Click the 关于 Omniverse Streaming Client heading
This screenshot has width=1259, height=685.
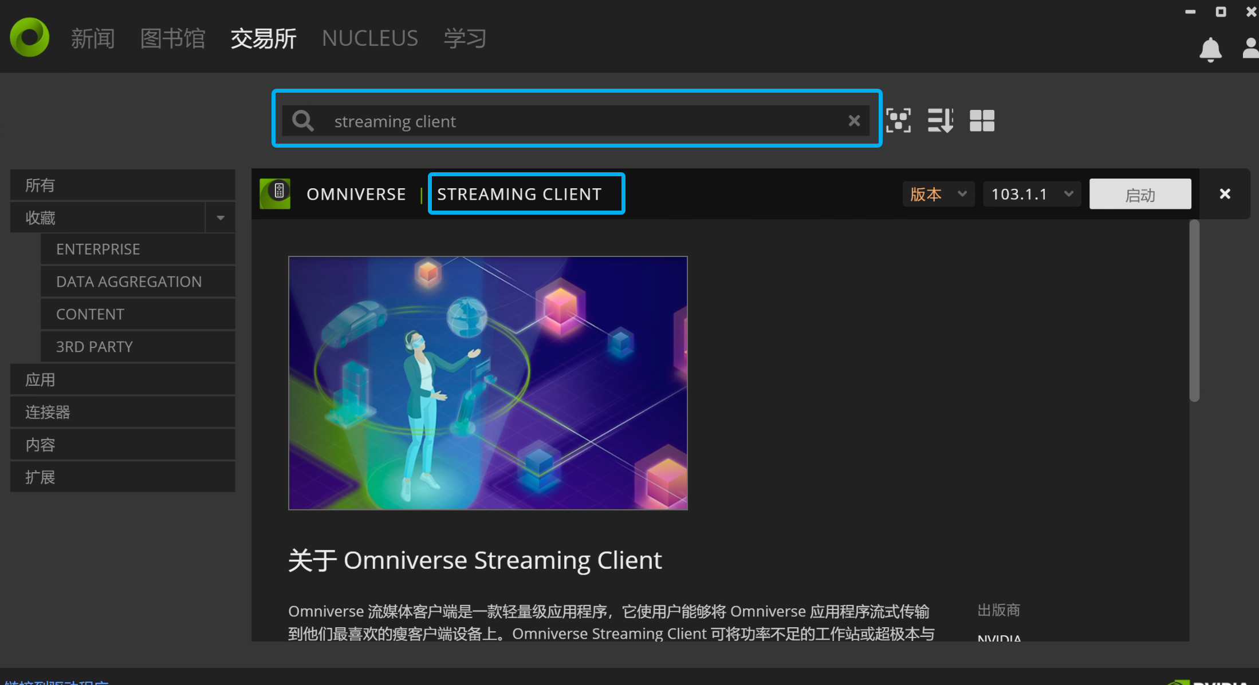(475, 560)
